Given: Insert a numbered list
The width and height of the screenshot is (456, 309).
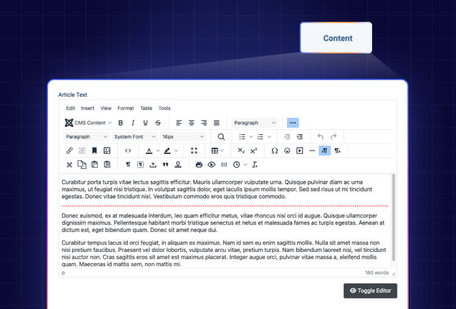Looking at the screenshot, I should click(260, 137).
